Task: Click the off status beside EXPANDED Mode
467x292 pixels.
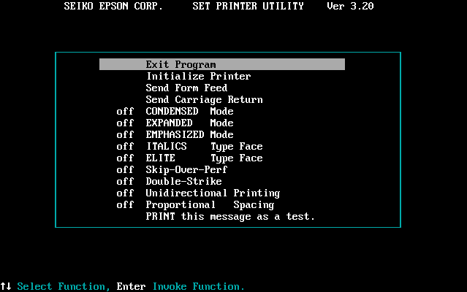Action: click(x=125, y=123)
